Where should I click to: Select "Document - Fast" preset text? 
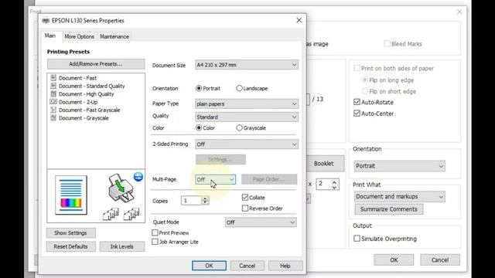pyautogui.click(x=77, y=78)
